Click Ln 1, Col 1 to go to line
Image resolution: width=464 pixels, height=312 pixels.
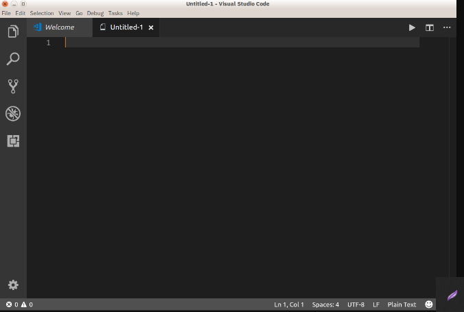click(289, 304)
